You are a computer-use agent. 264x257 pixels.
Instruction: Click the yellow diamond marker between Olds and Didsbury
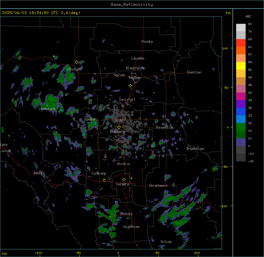point(119,127)
